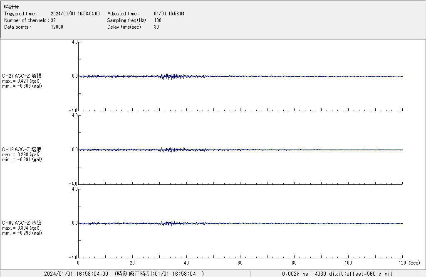Click the 0.002kine status bar panel

click(295, 274)
